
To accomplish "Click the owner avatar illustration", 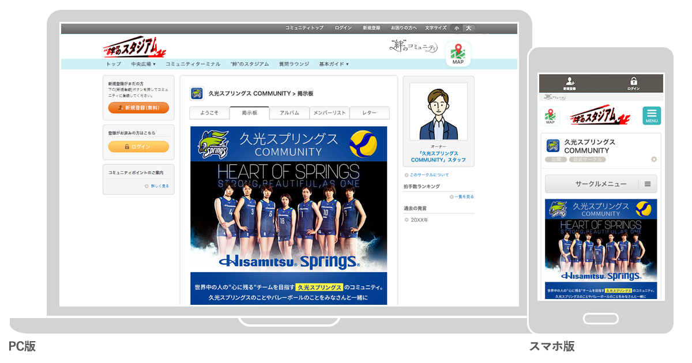I will (x=438, y=112).
